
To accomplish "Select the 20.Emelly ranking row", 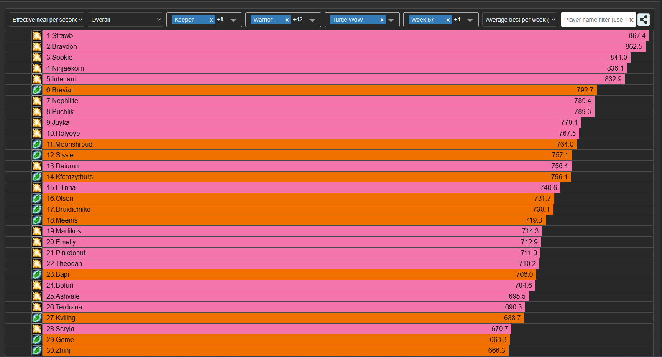I will 292,242.
